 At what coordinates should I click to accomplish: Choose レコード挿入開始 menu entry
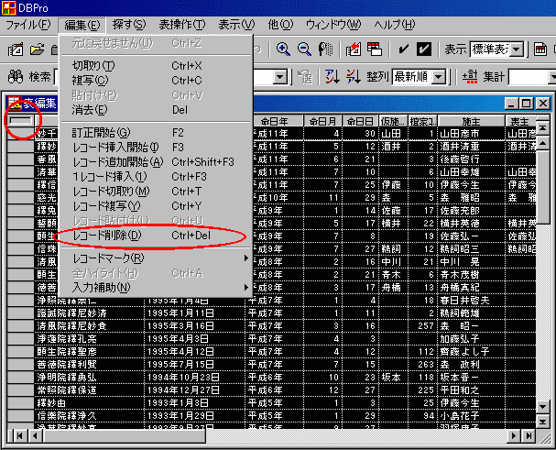click(x=156, y=148)
